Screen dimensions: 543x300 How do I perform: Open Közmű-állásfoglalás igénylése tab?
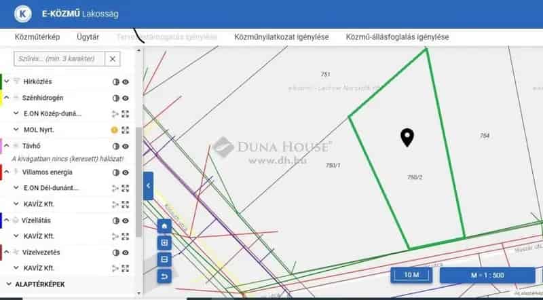click(398, 37)
